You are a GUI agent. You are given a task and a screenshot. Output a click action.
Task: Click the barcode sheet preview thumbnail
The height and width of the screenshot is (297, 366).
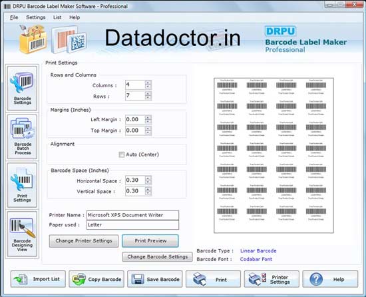point(274,156)
